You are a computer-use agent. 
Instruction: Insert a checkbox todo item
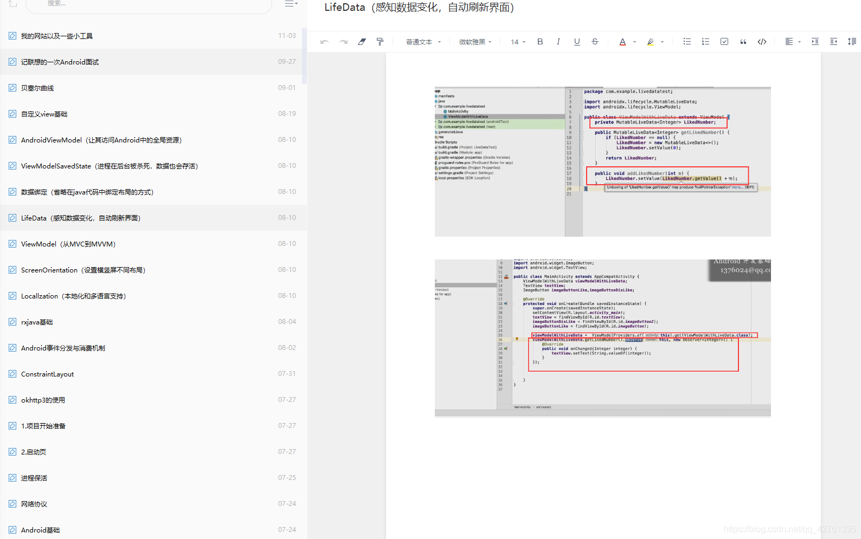[x=724, y=42]
